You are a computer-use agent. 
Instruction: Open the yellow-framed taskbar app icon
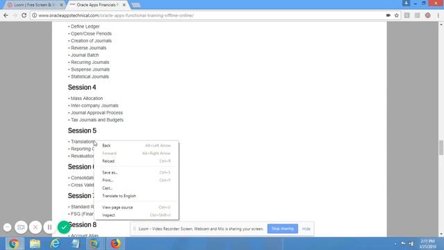(x=94, y=244)
